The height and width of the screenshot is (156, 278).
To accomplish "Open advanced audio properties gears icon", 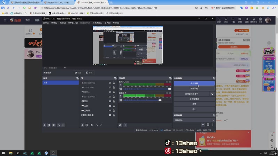I will coord(120,125).
